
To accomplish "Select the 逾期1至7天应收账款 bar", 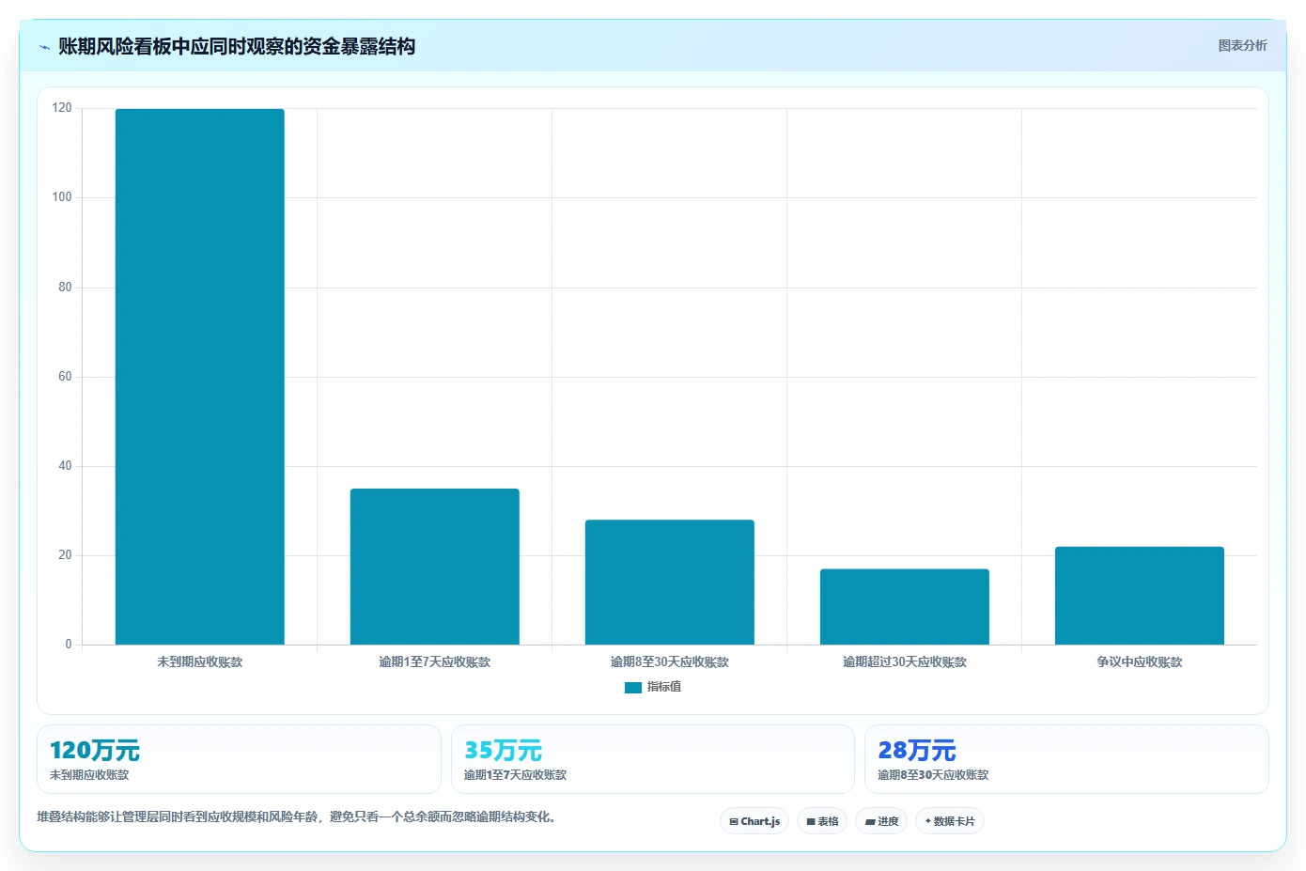I will click(x=435, y=567).
